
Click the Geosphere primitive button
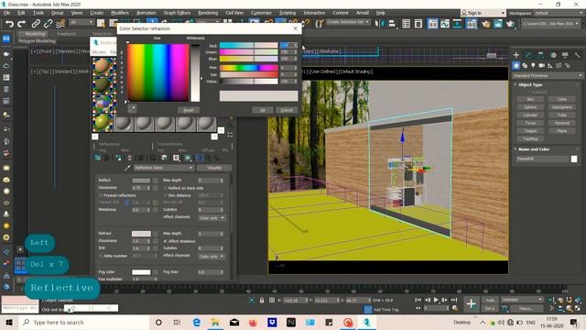pos(561,107)
